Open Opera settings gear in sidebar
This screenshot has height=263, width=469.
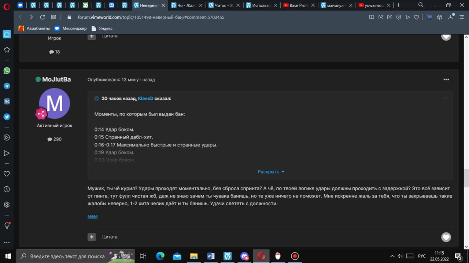(x=7, y=205)
